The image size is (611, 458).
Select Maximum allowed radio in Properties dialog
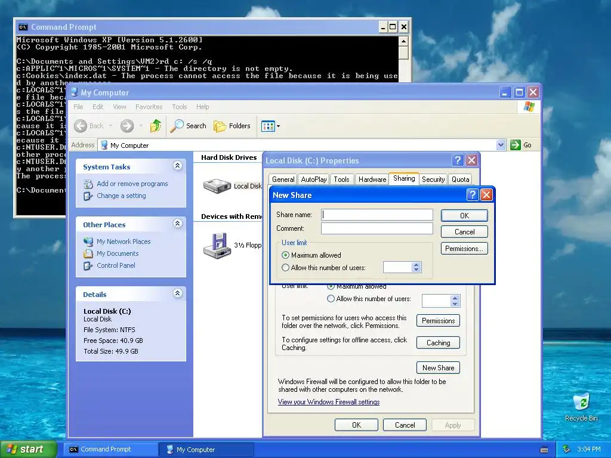(x=331, y=287)
